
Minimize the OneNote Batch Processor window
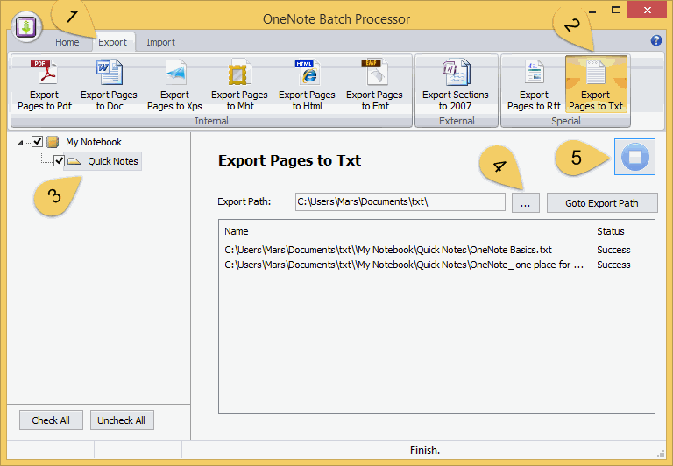click(592, 11)
